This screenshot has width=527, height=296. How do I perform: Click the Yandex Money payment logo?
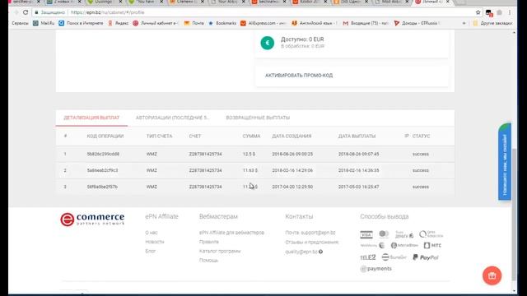[404, 234]
